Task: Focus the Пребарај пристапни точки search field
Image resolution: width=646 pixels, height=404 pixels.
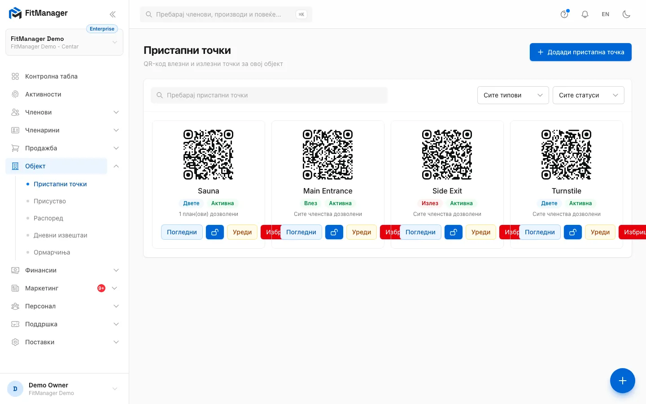Action: tap(269, 95)
